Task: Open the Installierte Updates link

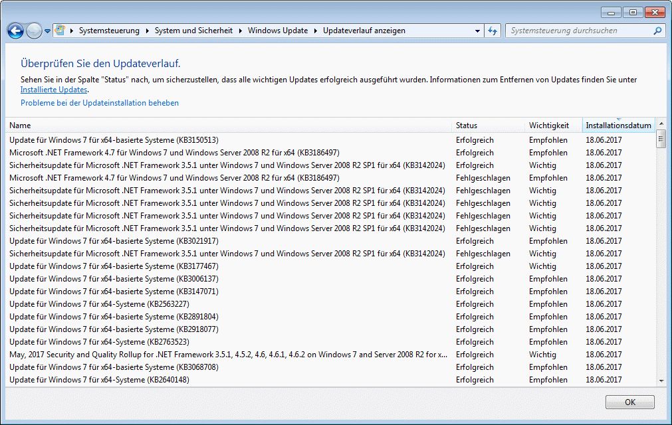Action: tap(54, 90)
